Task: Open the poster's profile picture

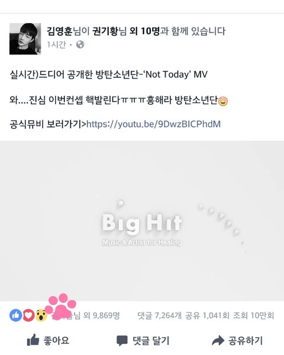Action: coord(25,38)
